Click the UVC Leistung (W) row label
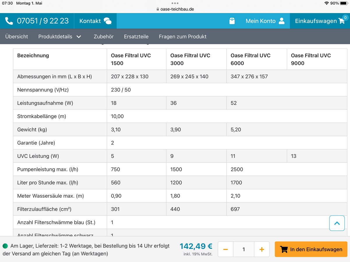The width and height of the screenshot is (350, 262). tap(38, 156)
